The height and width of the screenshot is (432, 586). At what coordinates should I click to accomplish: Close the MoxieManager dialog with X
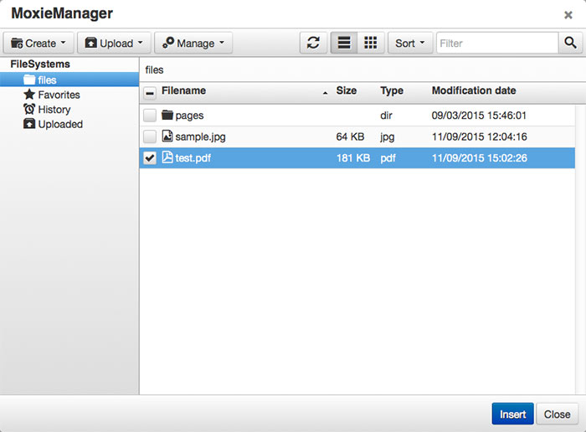click(x=568, y=15)
